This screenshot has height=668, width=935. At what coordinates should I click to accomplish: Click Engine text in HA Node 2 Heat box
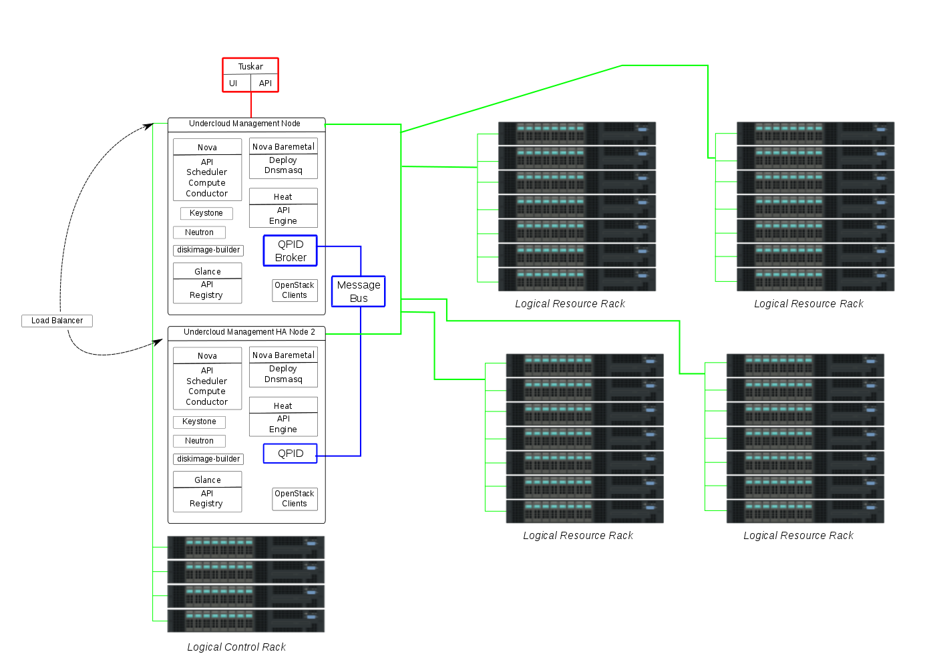(x=283, y=430)
